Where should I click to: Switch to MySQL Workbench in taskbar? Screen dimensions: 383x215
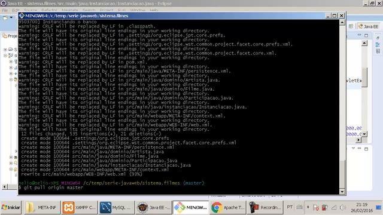(x=117, y=207)
